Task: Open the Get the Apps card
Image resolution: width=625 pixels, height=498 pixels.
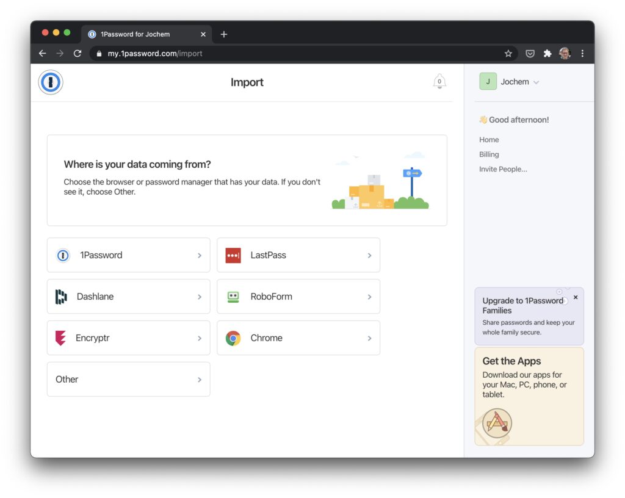Action: coord(529,397)
